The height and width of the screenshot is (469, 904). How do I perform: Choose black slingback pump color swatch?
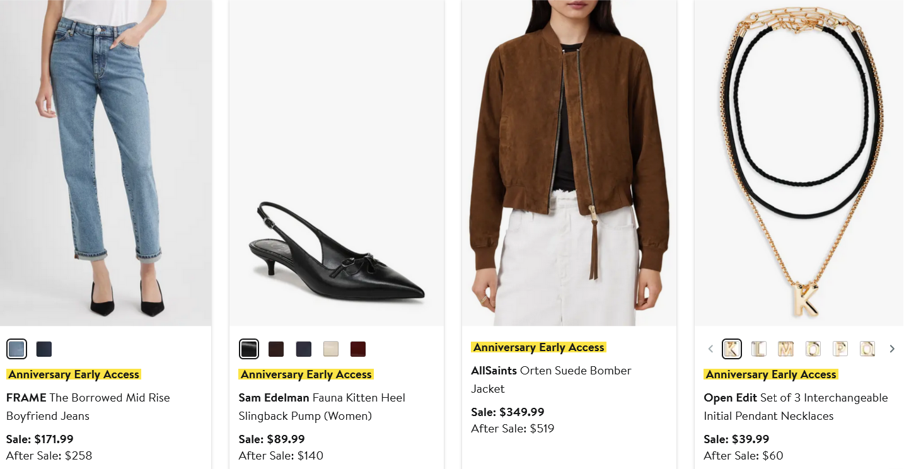tap(249, 349)
